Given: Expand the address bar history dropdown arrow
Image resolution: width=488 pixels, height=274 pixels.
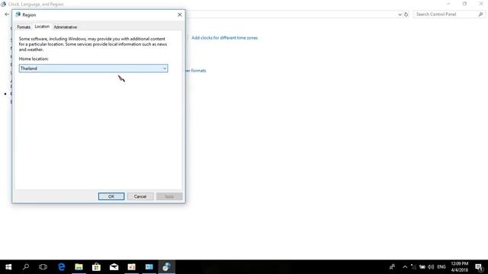Looking at the screenshot, I should (400, 14).
